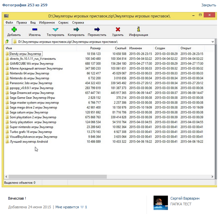
Task: Open Сергей Варварин profile link
Action: [x=185, y=198]
